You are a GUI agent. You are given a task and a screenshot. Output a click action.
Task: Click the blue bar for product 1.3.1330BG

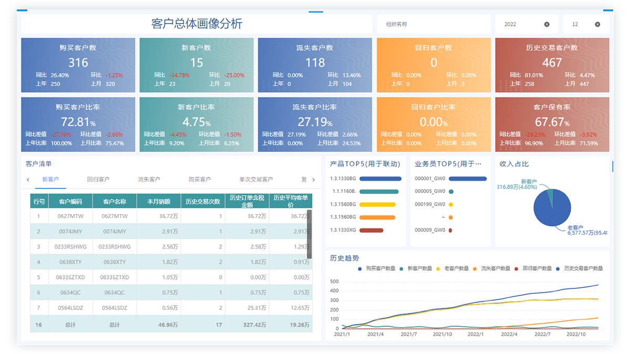tap(381, 179)
